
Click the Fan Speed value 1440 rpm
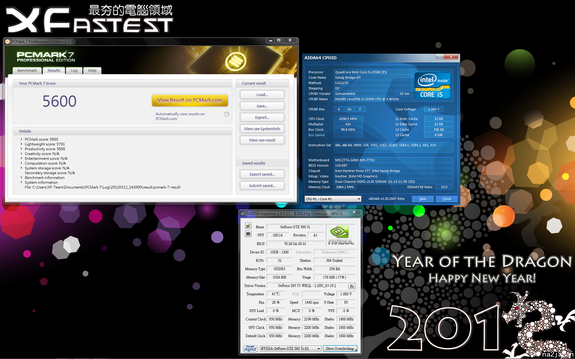click(x=311, y=302)
